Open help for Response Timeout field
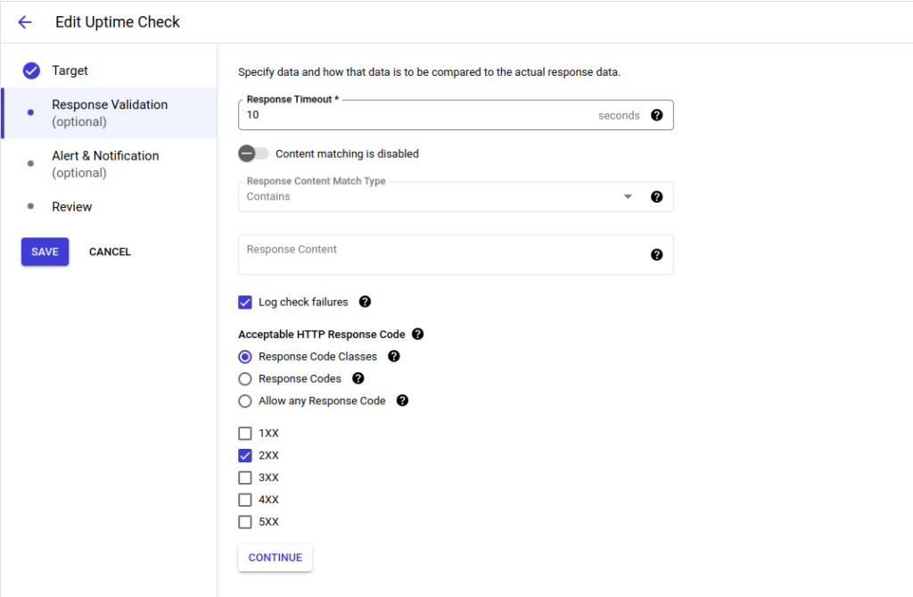 coord(657,114)
